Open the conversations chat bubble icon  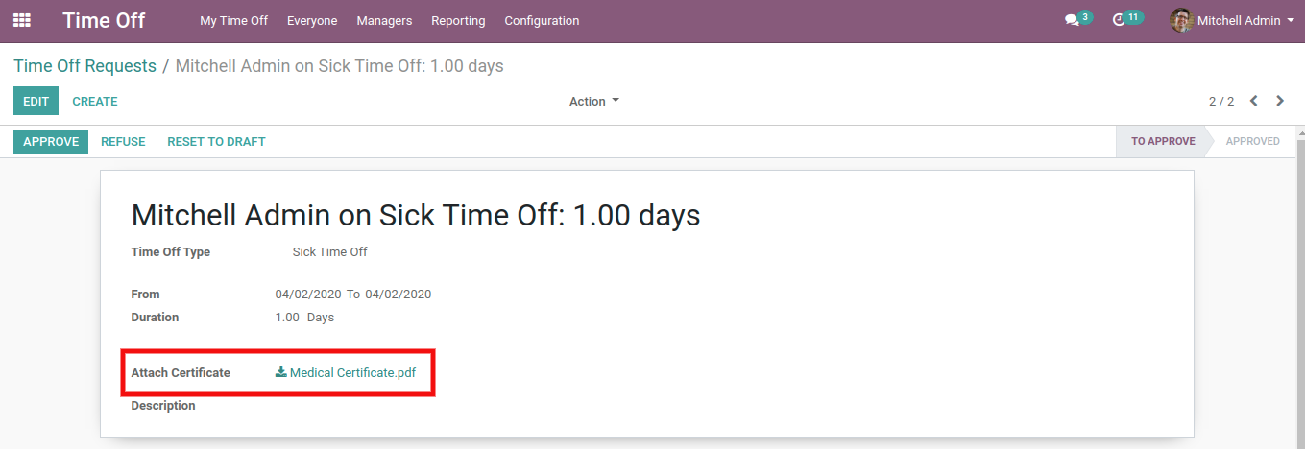[x=1072, y=20]
